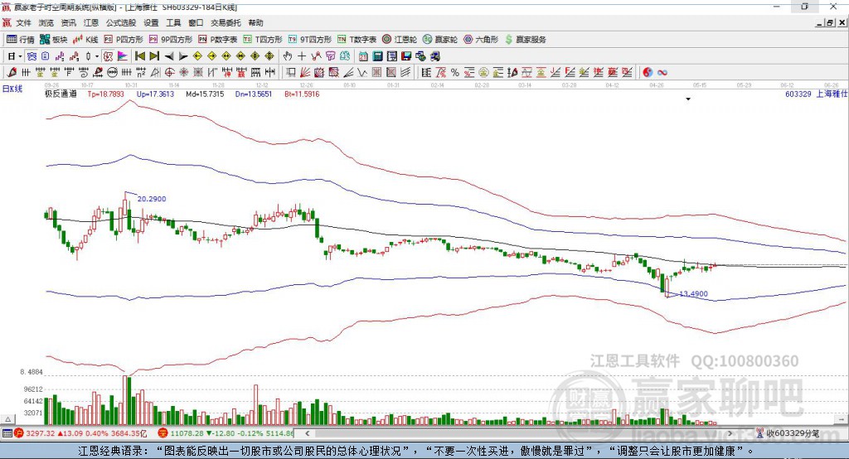Launch the 江恩轮 Gann wheel
The height and width of the screenshot is (459, 849).
(x=400, y=40)
